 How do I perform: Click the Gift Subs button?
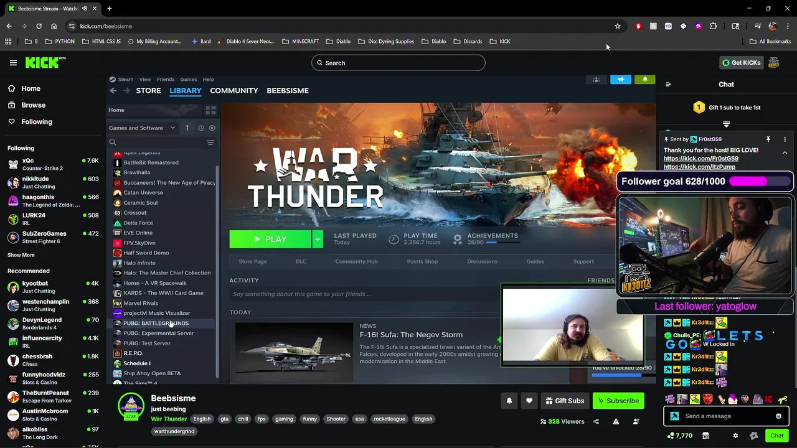[x=564, y=401]
